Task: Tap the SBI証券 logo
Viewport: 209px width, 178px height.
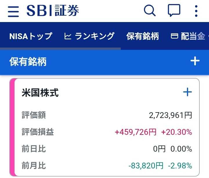Action: click(x=53, y=11)
